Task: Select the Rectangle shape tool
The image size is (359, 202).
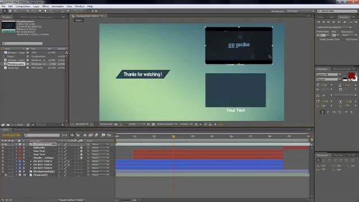Action: point(40,11)
